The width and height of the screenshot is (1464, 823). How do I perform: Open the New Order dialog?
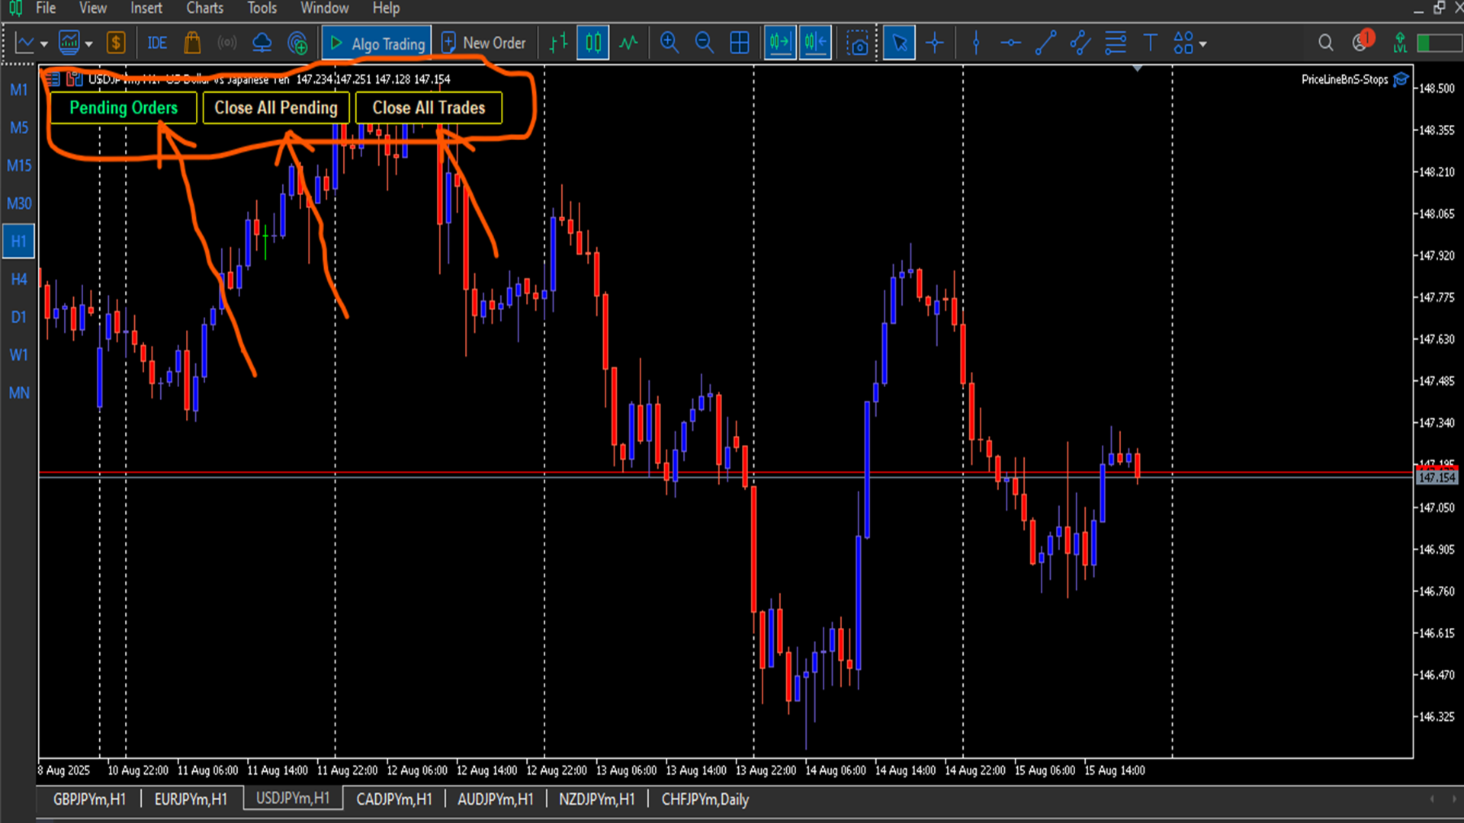pos(483,43)
